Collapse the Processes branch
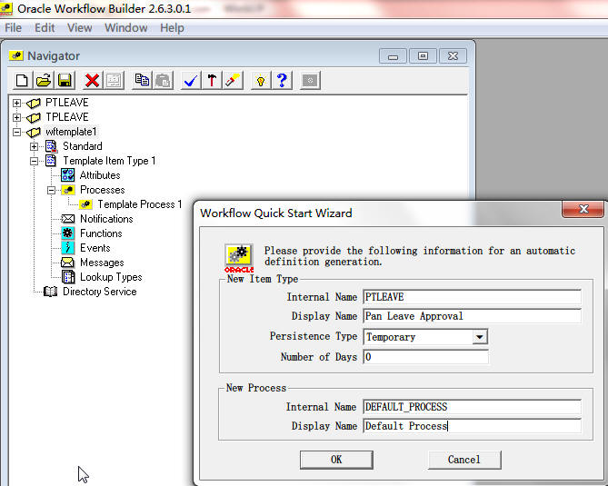 51,190
